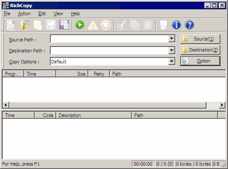Click the disabled floppy disk save icon

pyautogui.click(x=51, y=25)
